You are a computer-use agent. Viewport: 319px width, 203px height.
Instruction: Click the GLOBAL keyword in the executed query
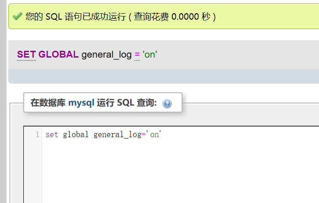pyautogui.click(x=58, y=54)
